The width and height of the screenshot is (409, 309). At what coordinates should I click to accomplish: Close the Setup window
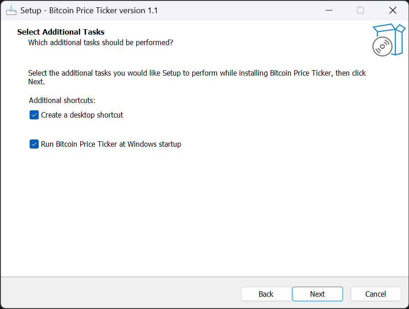[393, 10]
